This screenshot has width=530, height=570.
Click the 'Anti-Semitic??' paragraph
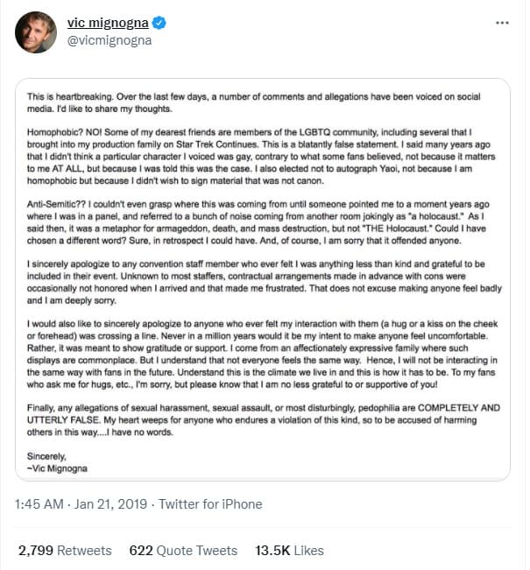(x=258, y=222)
